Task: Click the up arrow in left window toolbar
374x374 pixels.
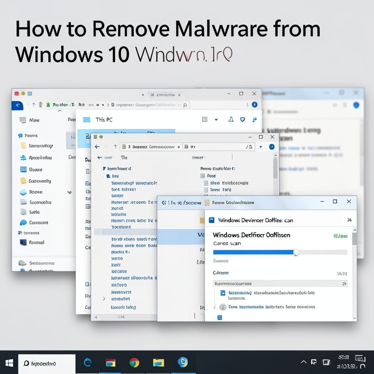Action: pos(34,105)
